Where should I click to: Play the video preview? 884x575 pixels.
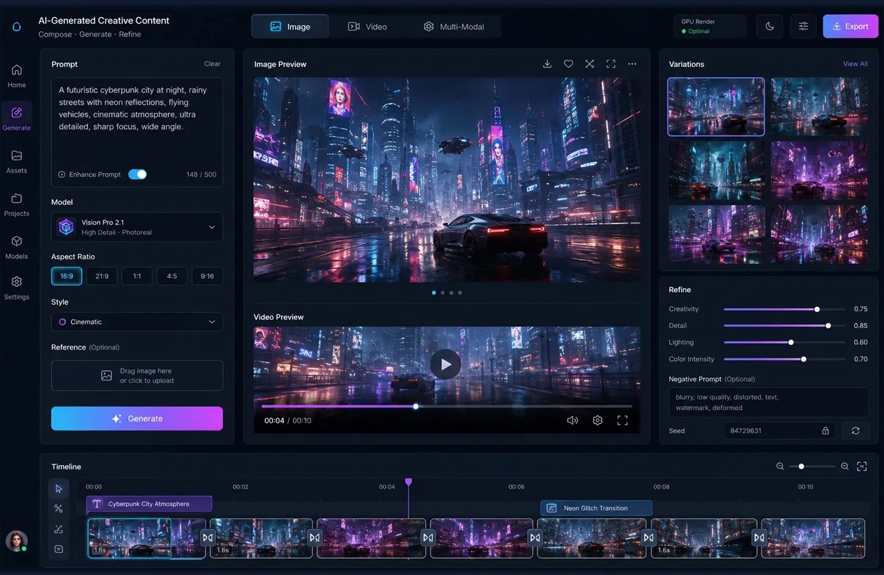[445, 364]
